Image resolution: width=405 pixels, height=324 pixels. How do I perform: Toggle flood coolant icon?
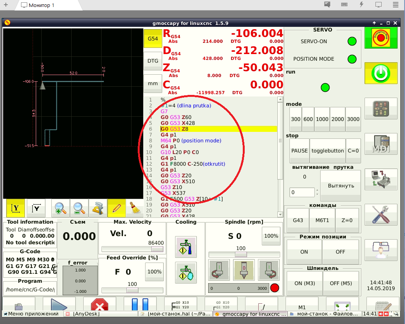point(186,247)
